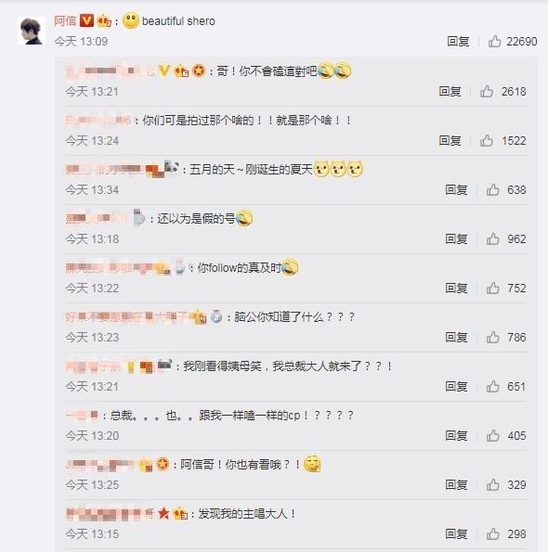Reply to comment posted at 13:24
Viewport: 548px width, 552px height.
pos(450,140)
